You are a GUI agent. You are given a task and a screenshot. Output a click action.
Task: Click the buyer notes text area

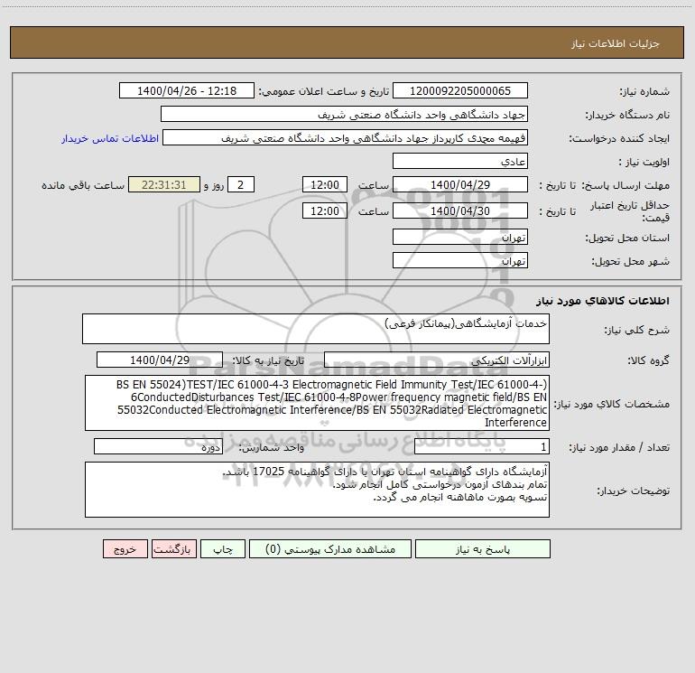pos(317,490)
